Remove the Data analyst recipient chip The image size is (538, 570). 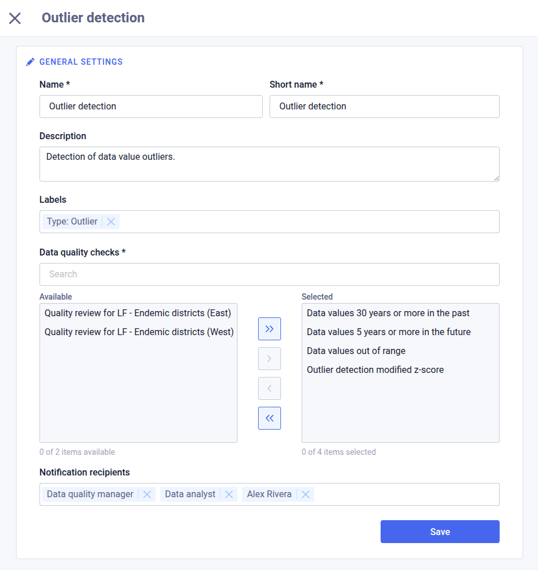click(x=228, y=494)
